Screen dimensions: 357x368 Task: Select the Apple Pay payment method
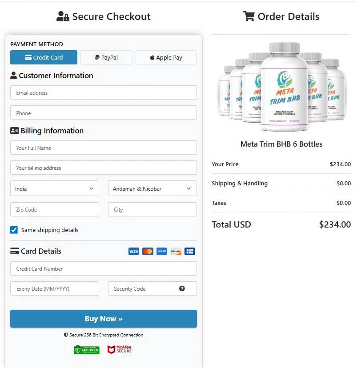point(166,57)
